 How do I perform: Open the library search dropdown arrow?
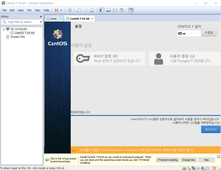[41, 22]
